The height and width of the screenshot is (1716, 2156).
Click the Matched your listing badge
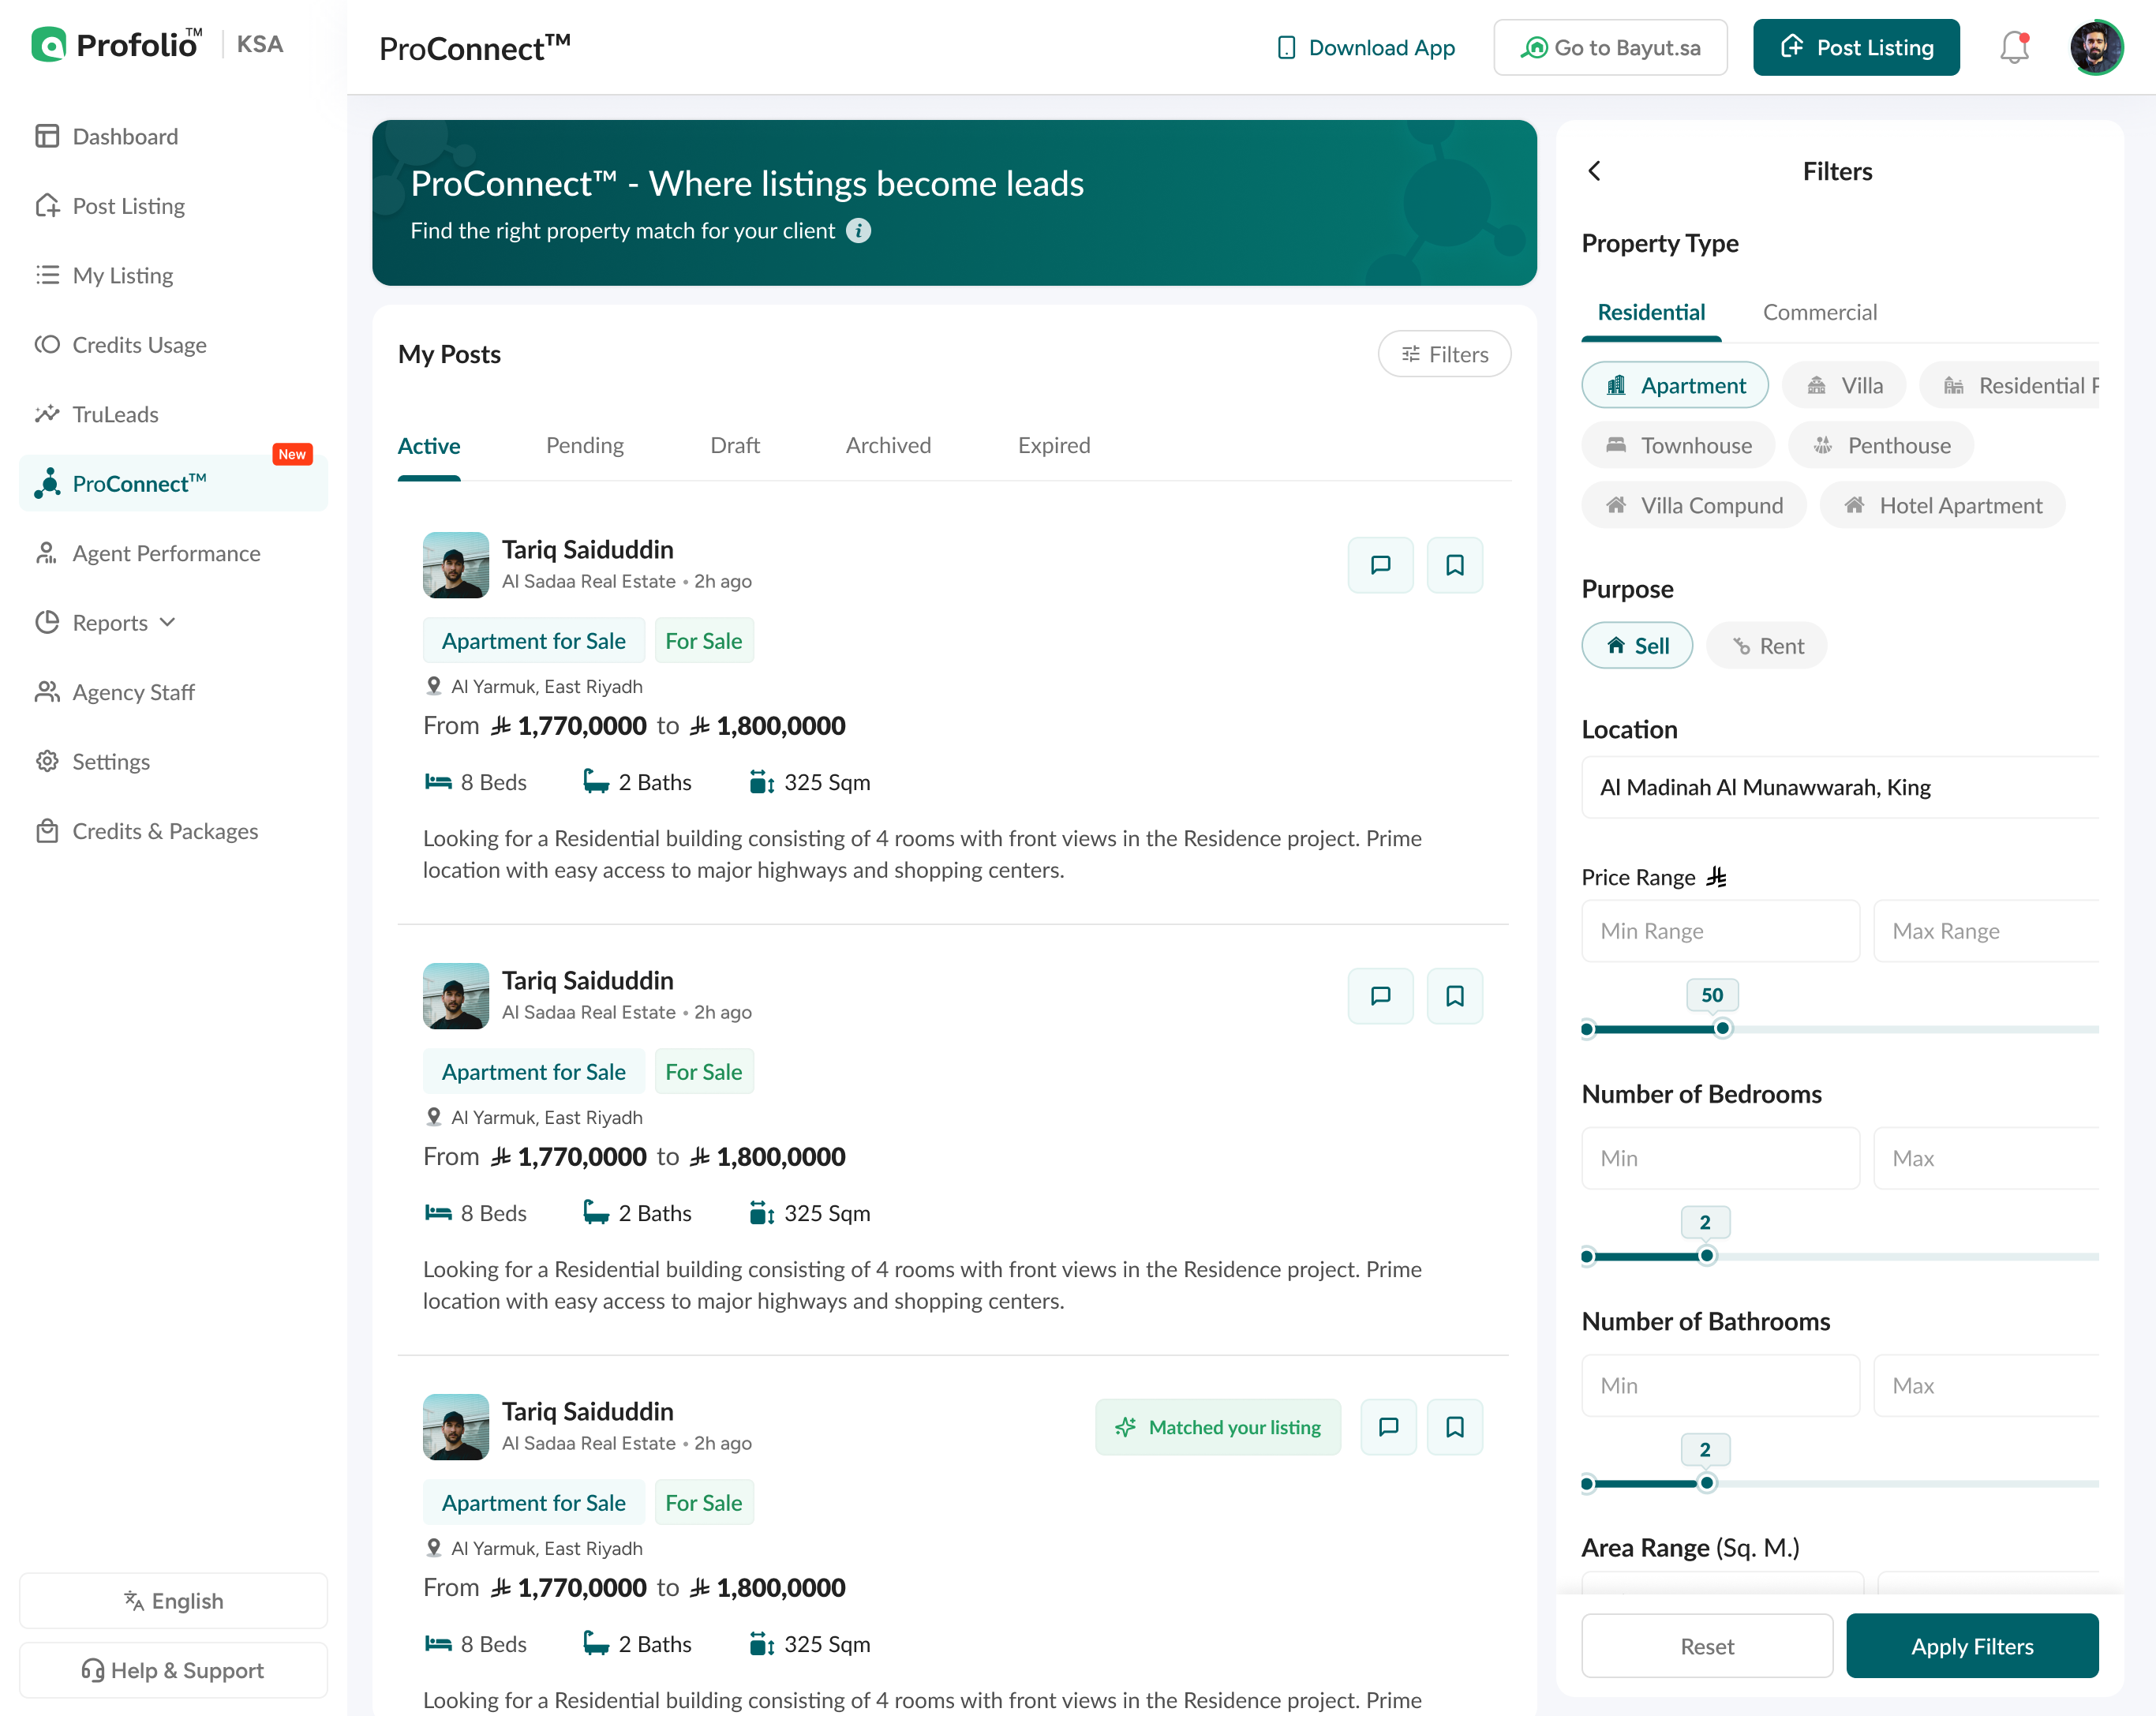1218,1427
